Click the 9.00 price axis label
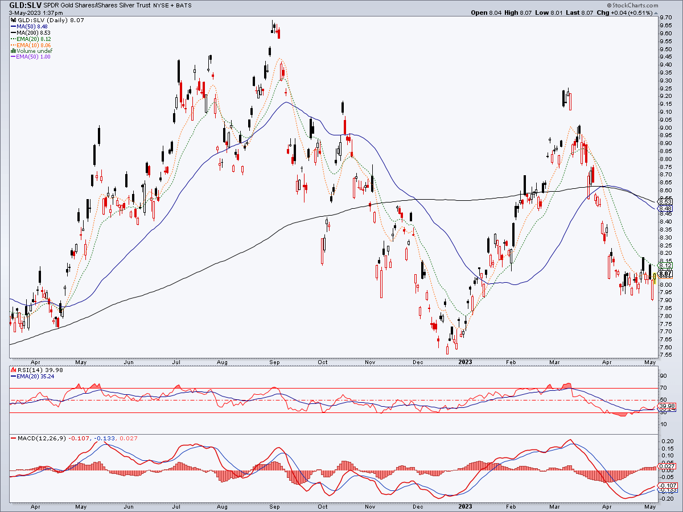 (665, 127)
